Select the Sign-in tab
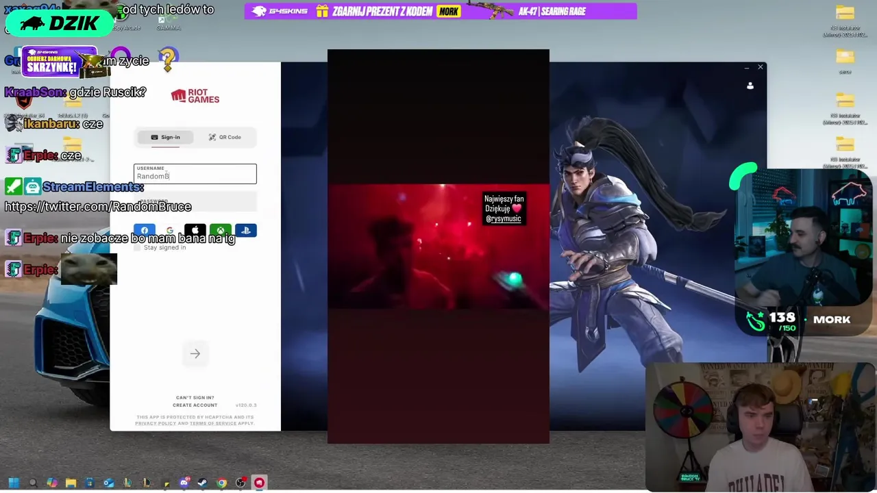The height and width of the screenshot is (493, 877). 165,137
